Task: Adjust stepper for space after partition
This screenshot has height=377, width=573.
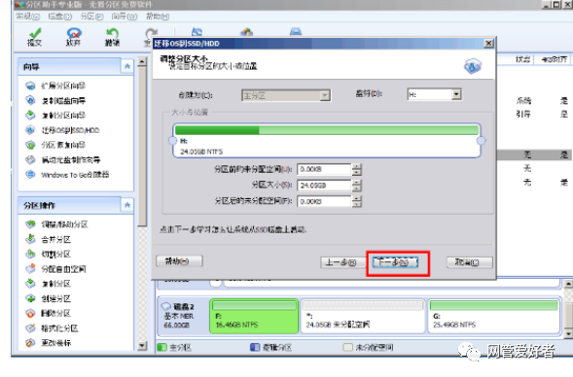Action: pos(357,201)
